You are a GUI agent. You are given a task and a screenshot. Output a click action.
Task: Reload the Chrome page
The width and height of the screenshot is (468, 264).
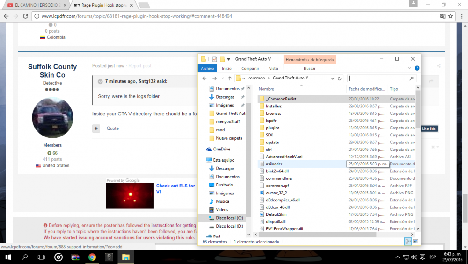tap(25, 16)
